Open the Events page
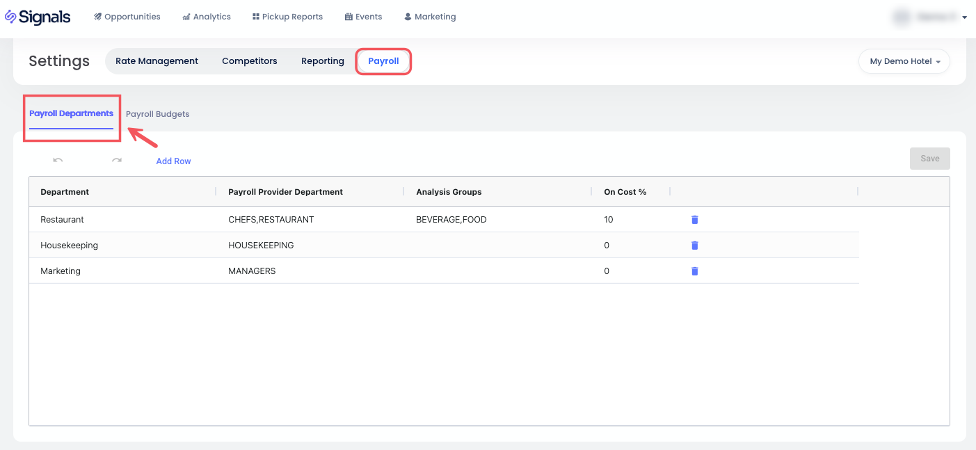The width and height of the screenshot is (976, 450). pyautogui.click(x=363, y=17)
